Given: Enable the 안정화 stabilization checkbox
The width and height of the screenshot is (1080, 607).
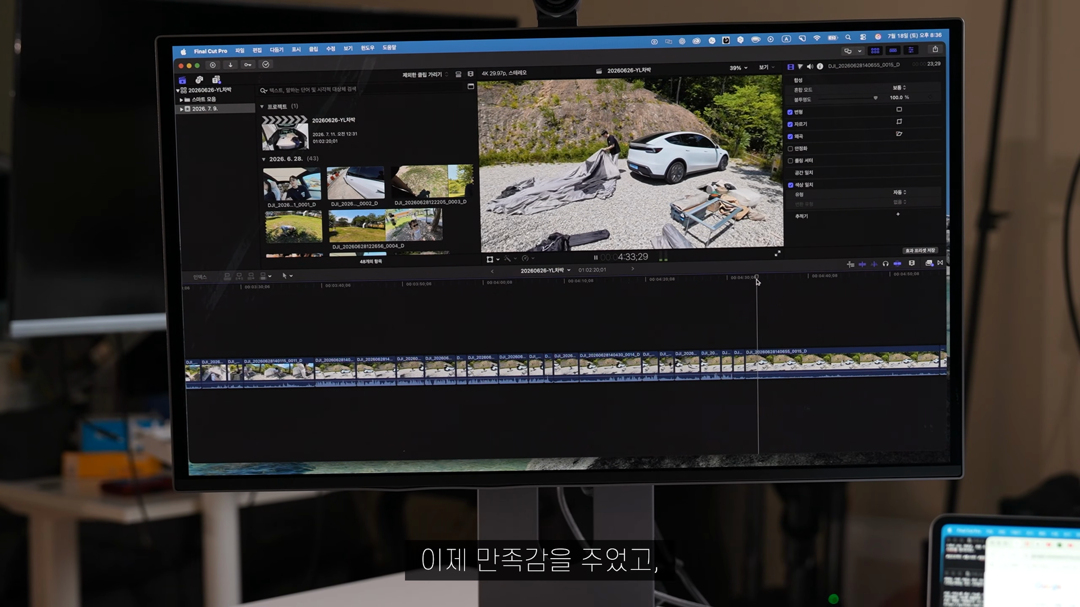Looking at the screenshot, I should tap(790, 149).
